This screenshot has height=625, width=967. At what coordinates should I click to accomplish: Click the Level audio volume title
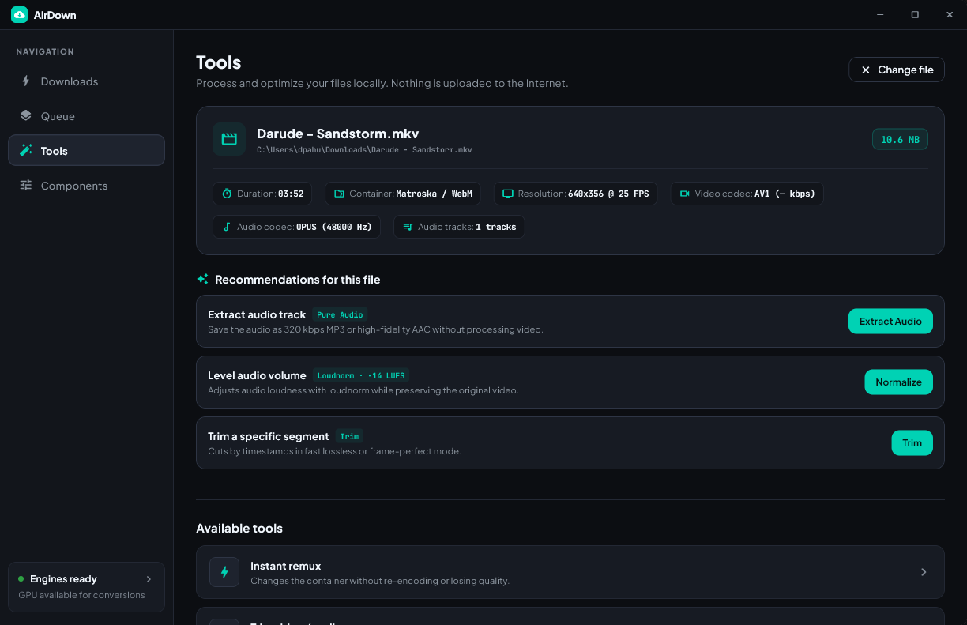click(257, 375)
